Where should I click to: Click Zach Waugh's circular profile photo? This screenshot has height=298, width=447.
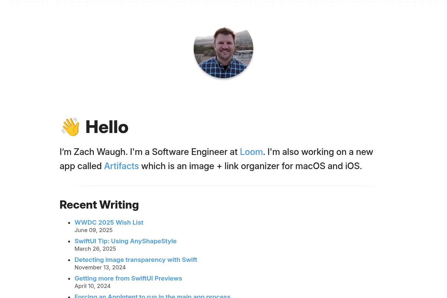[x=223, y=48]
